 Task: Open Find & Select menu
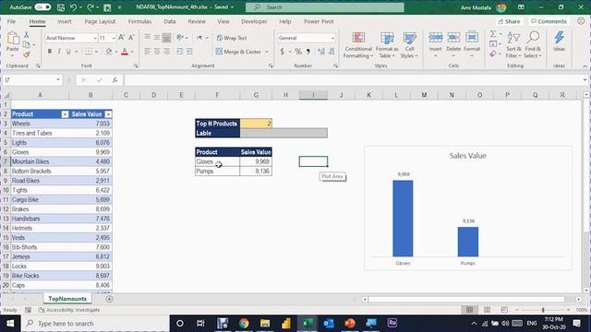533,45
